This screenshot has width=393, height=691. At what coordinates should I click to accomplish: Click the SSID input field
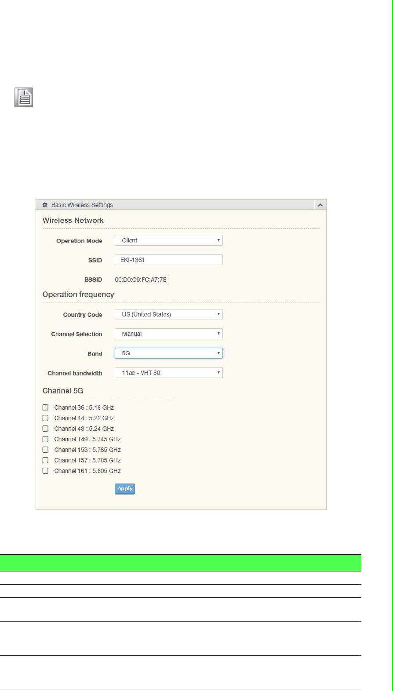(169, 260)
